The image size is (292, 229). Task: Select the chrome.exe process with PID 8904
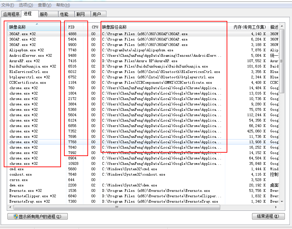(143, 158)
